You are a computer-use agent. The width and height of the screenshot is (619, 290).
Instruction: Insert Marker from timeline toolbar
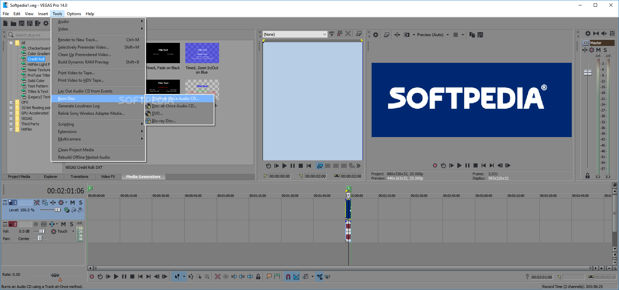tap(269, 276)
